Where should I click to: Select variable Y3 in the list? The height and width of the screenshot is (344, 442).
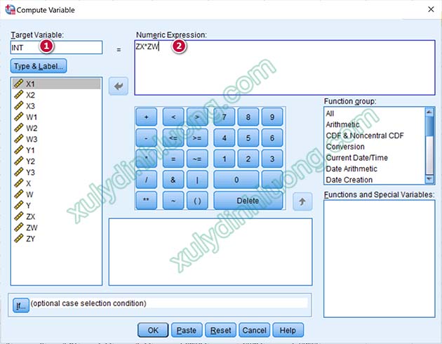tap(56, 172)
